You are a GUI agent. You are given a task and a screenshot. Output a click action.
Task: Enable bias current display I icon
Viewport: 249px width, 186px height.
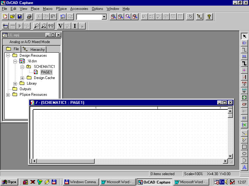(x=75, y=26)
